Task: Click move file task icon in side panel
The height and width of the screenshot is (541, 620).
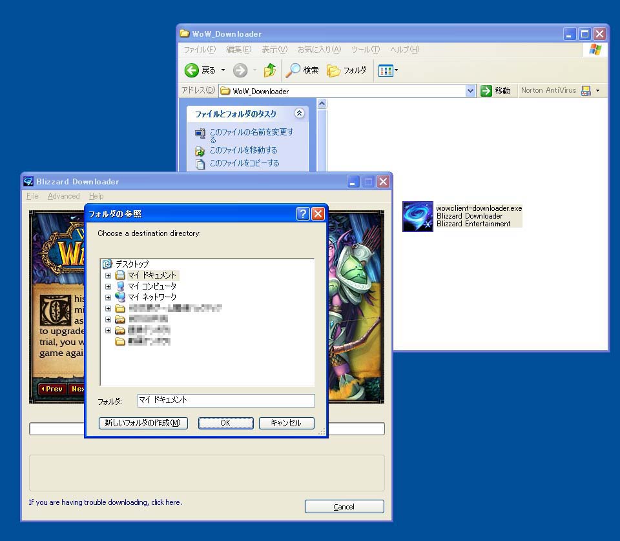Action: click(x=200, y=151)
